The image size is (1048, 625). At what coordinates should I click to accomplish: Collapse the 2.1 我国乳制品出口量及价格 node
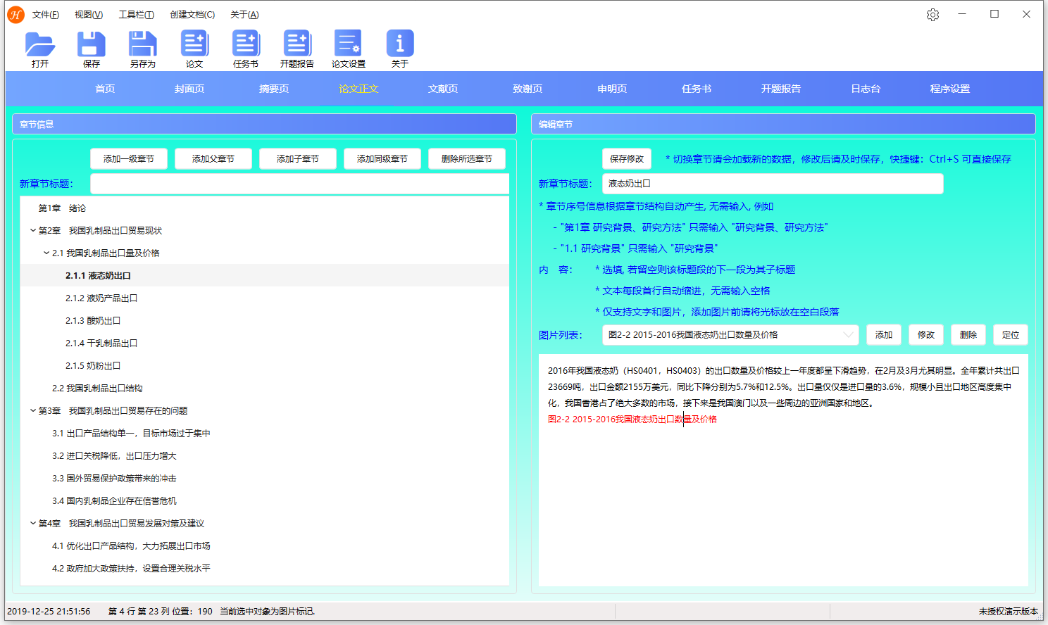pyautogui.click(x=46, y=253)
